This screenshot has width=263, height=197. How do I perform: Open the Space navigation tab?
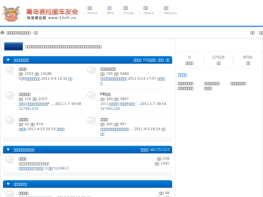tap(148, 10)
